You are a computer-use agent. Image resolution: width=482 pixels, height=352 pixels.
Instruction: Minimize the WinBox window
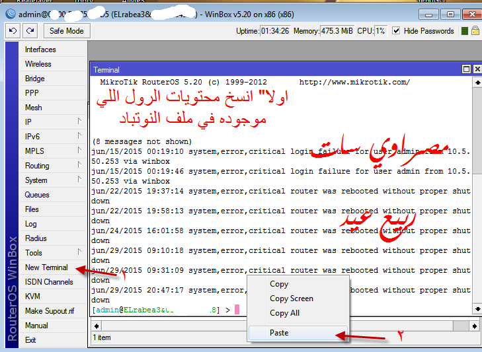tap(428, 14)
